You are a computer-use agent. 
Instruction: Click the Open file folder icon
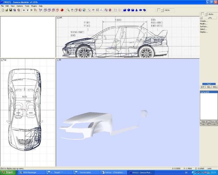7,10
